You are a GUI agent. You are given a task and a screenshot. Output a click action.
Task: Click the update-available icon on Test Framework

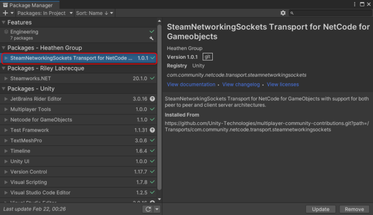pos(153,130)
